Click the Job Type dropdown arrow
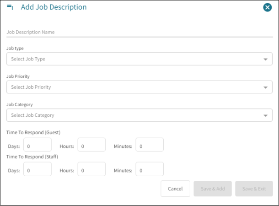Viewport: 279px width, 206px height. tap(266, 60)
